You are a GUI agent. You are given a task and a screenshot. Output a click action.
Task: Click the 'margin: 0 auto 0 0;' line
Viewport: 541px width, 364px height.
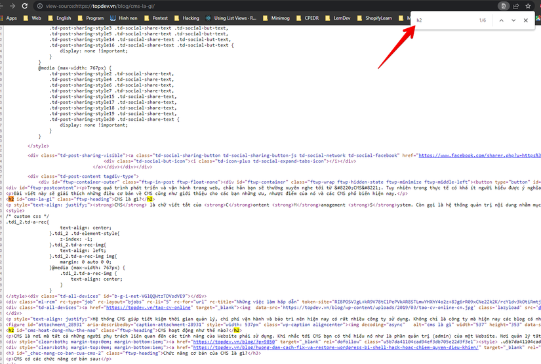pyautogui.click(x=85, y=262)
